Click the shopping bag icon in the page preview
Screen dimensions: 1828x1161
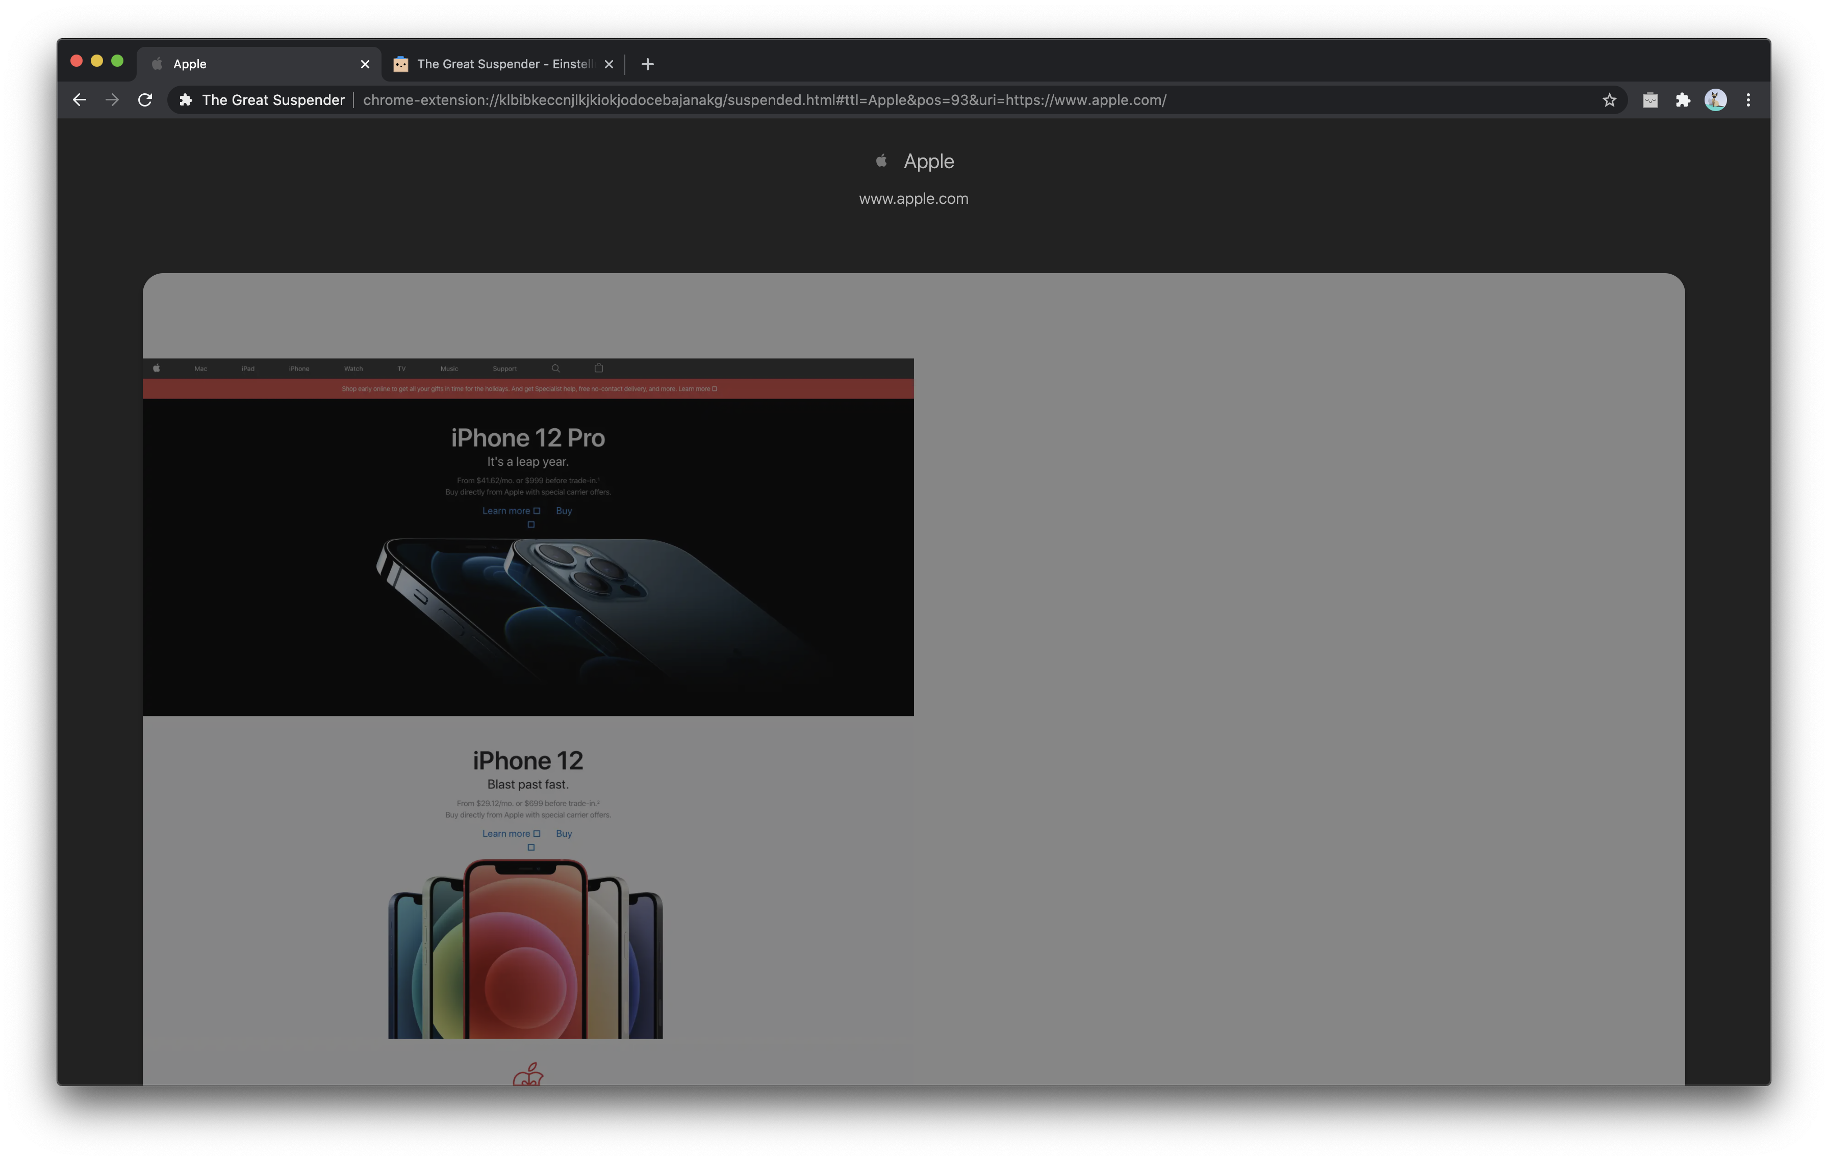[599, 368]
